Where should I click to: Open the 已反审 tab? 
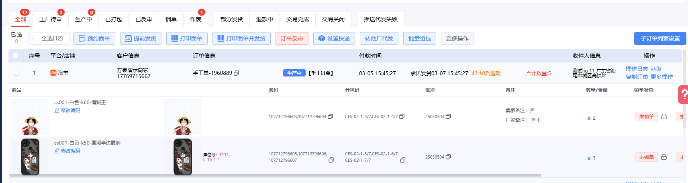pos(144,19)
